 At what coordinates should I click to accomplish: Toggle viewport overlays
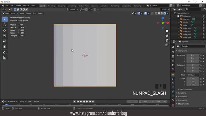click(x=145, y=13)
